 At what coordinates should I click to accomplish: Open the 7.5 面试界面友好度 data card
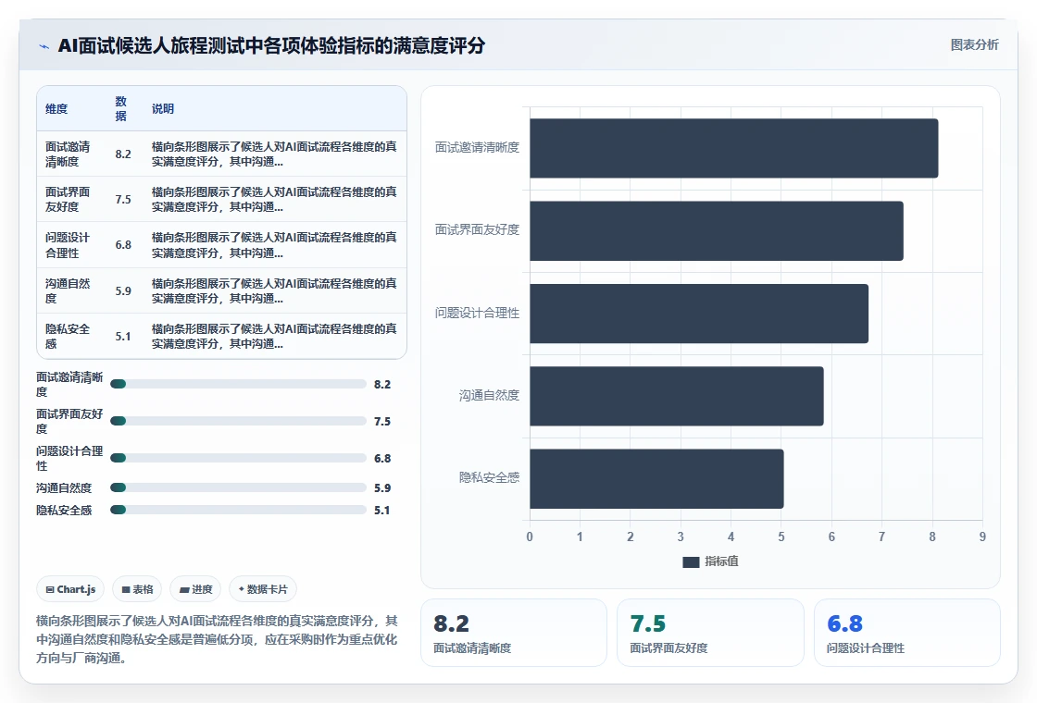coord(710,633)
